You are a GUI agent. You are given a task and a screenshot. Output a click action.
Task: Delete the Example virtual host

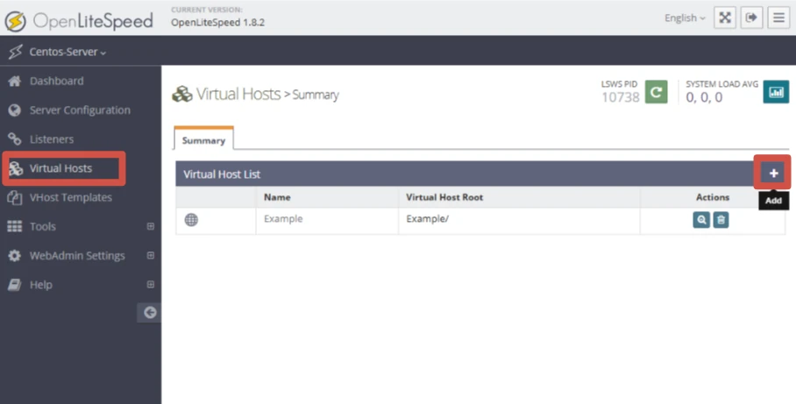(x=721, y=220)
